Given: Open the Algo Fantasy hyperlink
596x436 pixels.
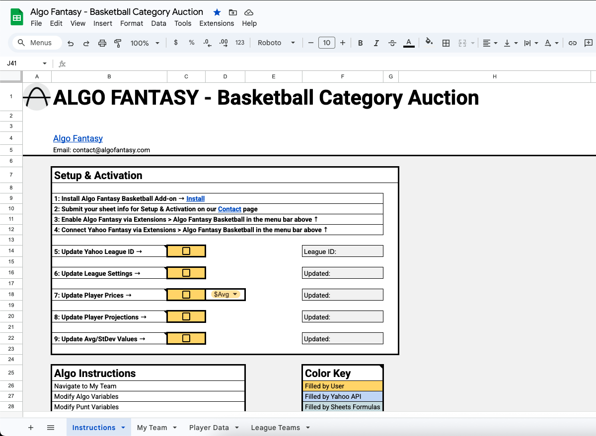Looking at the screenshot, I should 78,138.
